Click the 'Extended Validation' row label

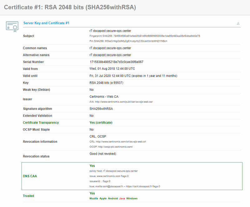37,116
